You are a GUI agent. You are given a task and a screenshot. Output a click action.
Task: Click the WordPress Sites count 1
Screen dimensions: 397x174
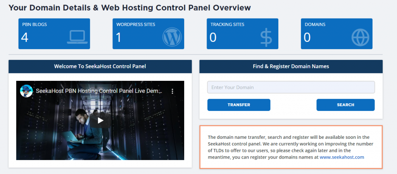pos(119,38)
